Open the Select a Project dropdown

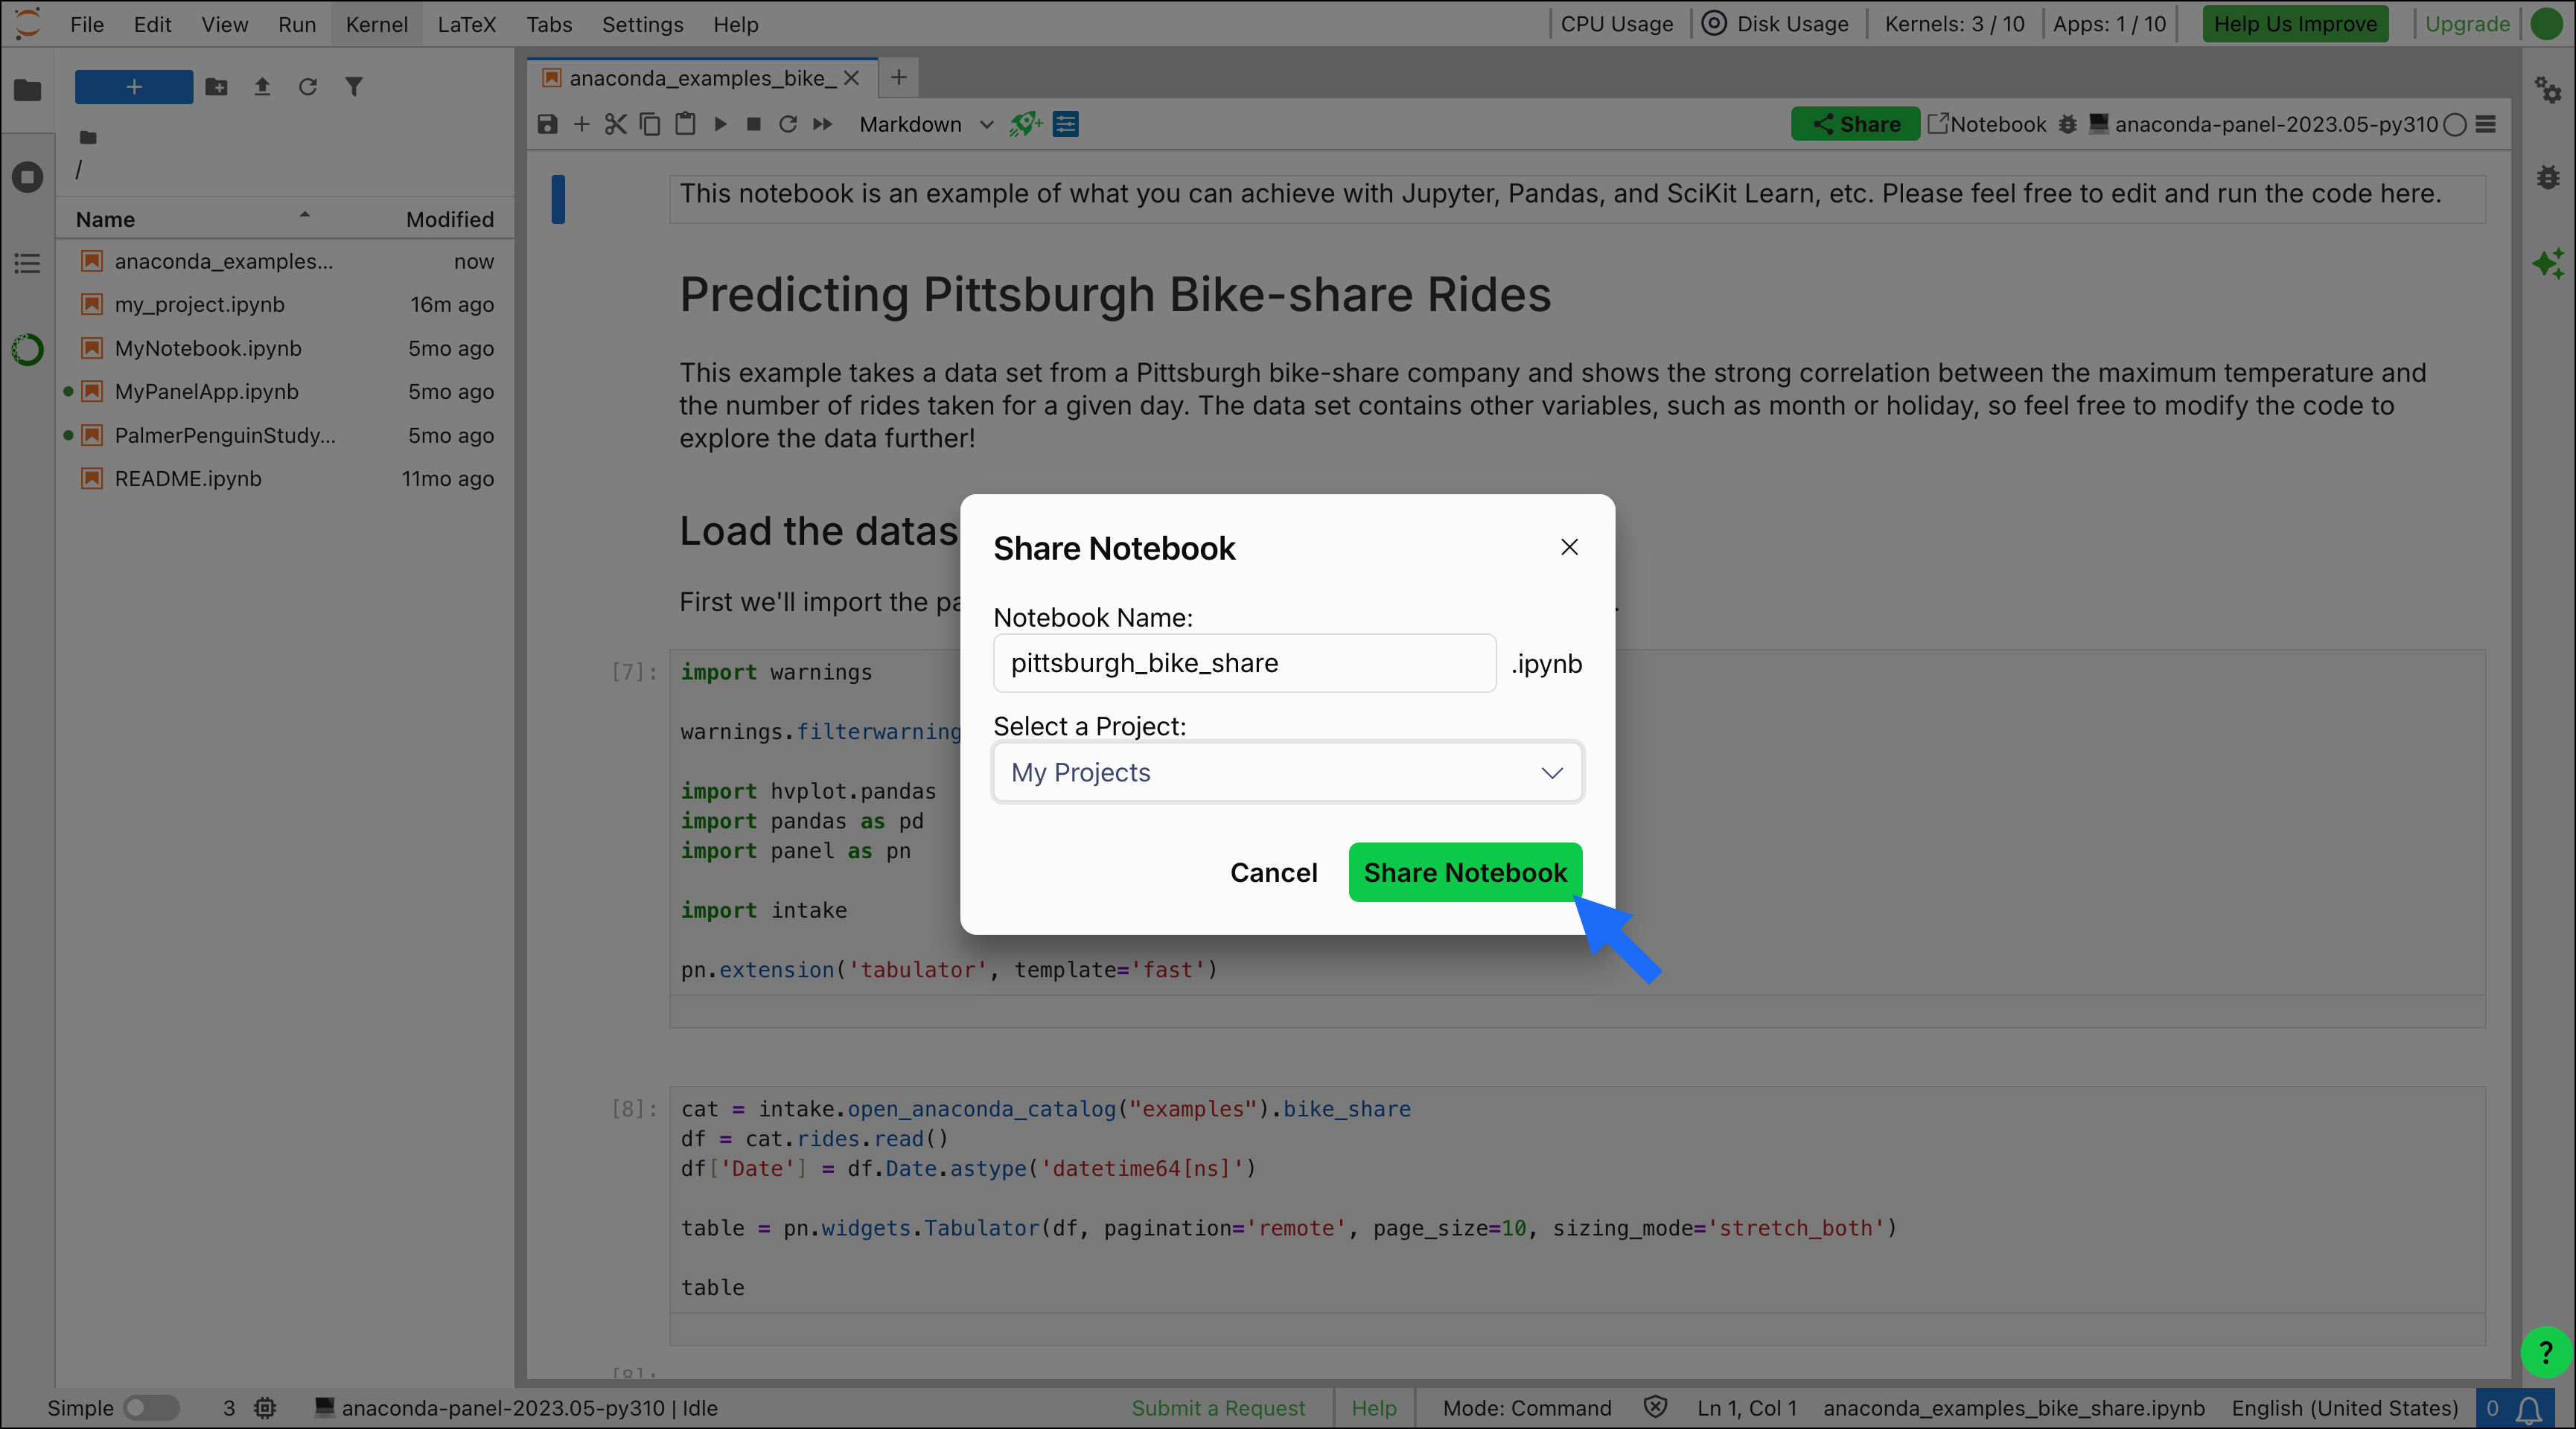coord(1287,772)
